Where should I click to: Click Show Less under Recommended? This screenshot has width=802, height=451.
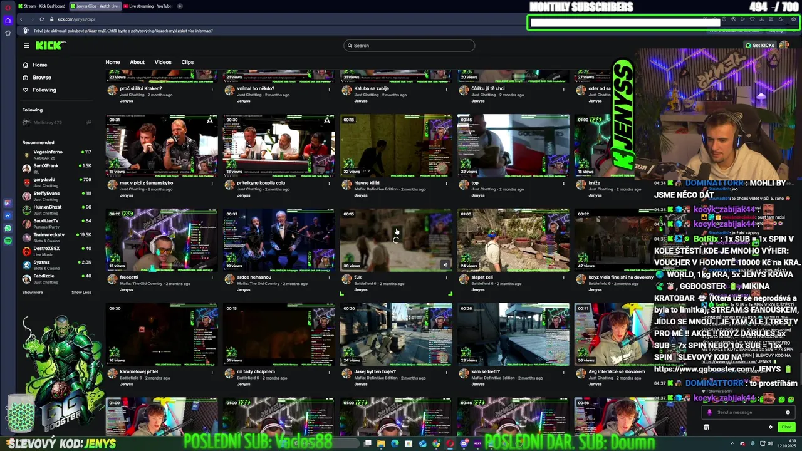(x=81, y=292)
